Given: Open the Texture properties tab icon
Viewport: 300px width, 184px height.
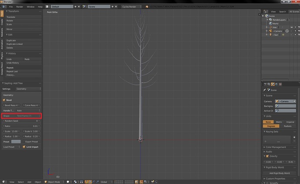Looking at the screenshot, I should point(280,84).
